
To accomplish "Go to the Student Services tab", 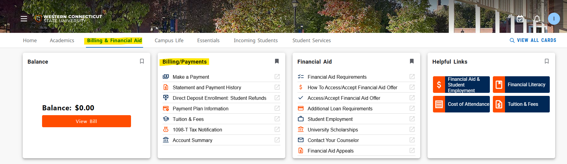I will [x=311, y=40].
